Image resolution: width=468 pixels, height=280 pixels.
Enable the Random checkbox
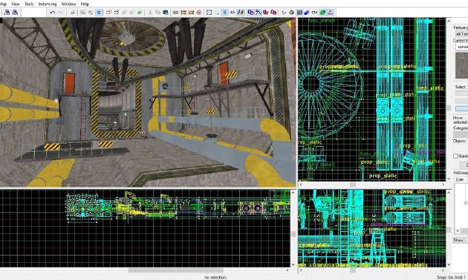click(456, 156)
